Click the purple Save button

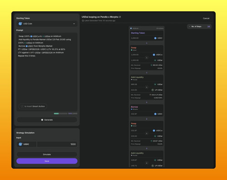click(x=47, y=161)
